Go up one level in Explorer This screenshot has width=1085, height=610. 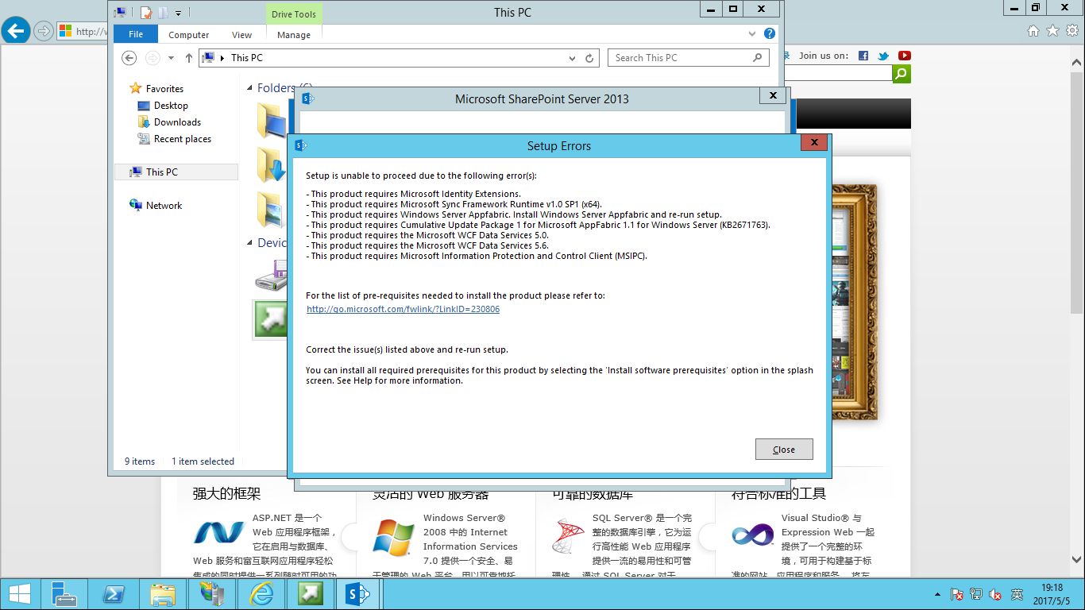[x=188, y=57]
